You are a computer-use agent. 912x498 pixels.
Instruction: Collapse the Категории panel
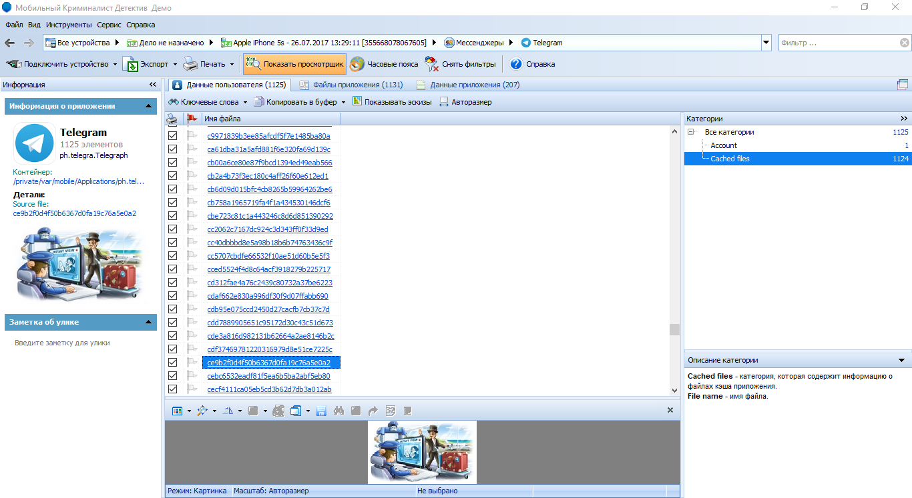click(904, 118)
